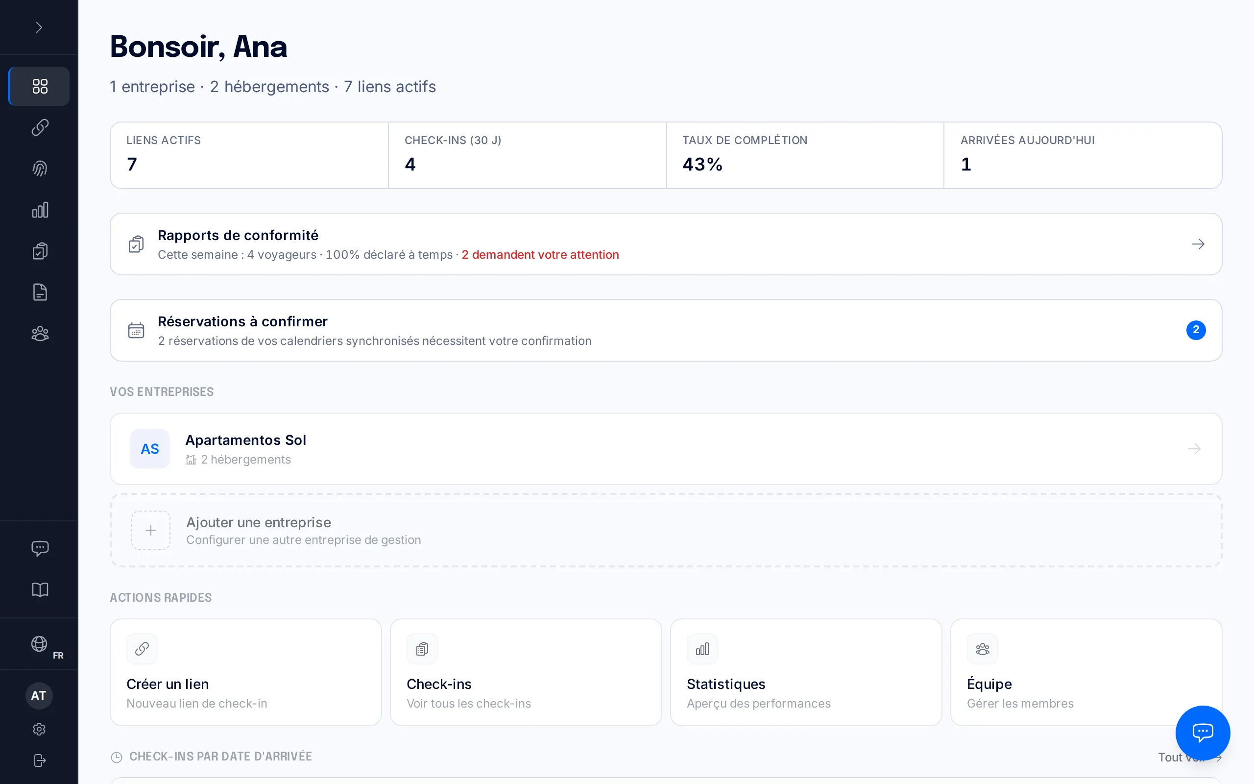The height and width of the screenshot is (784, 1254).
Task: Open the chat feedback icon in sidebar
Action: click(x=39, y=548)
